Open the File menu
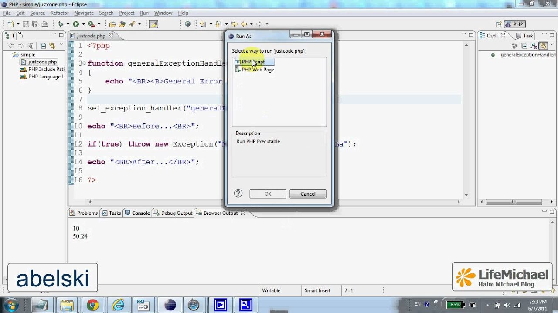Viewport: 558px width, 313px height. (x=7, y=13)
